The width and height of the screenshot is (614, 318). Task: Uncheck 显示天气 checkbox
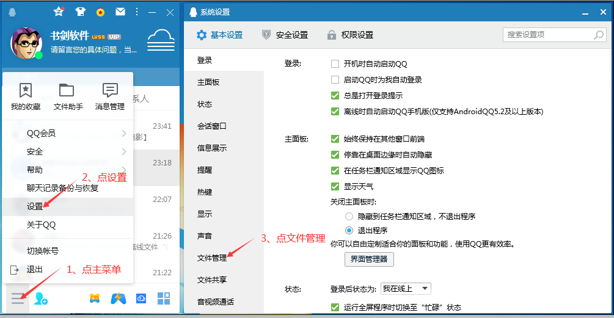[x=335, y=187]
